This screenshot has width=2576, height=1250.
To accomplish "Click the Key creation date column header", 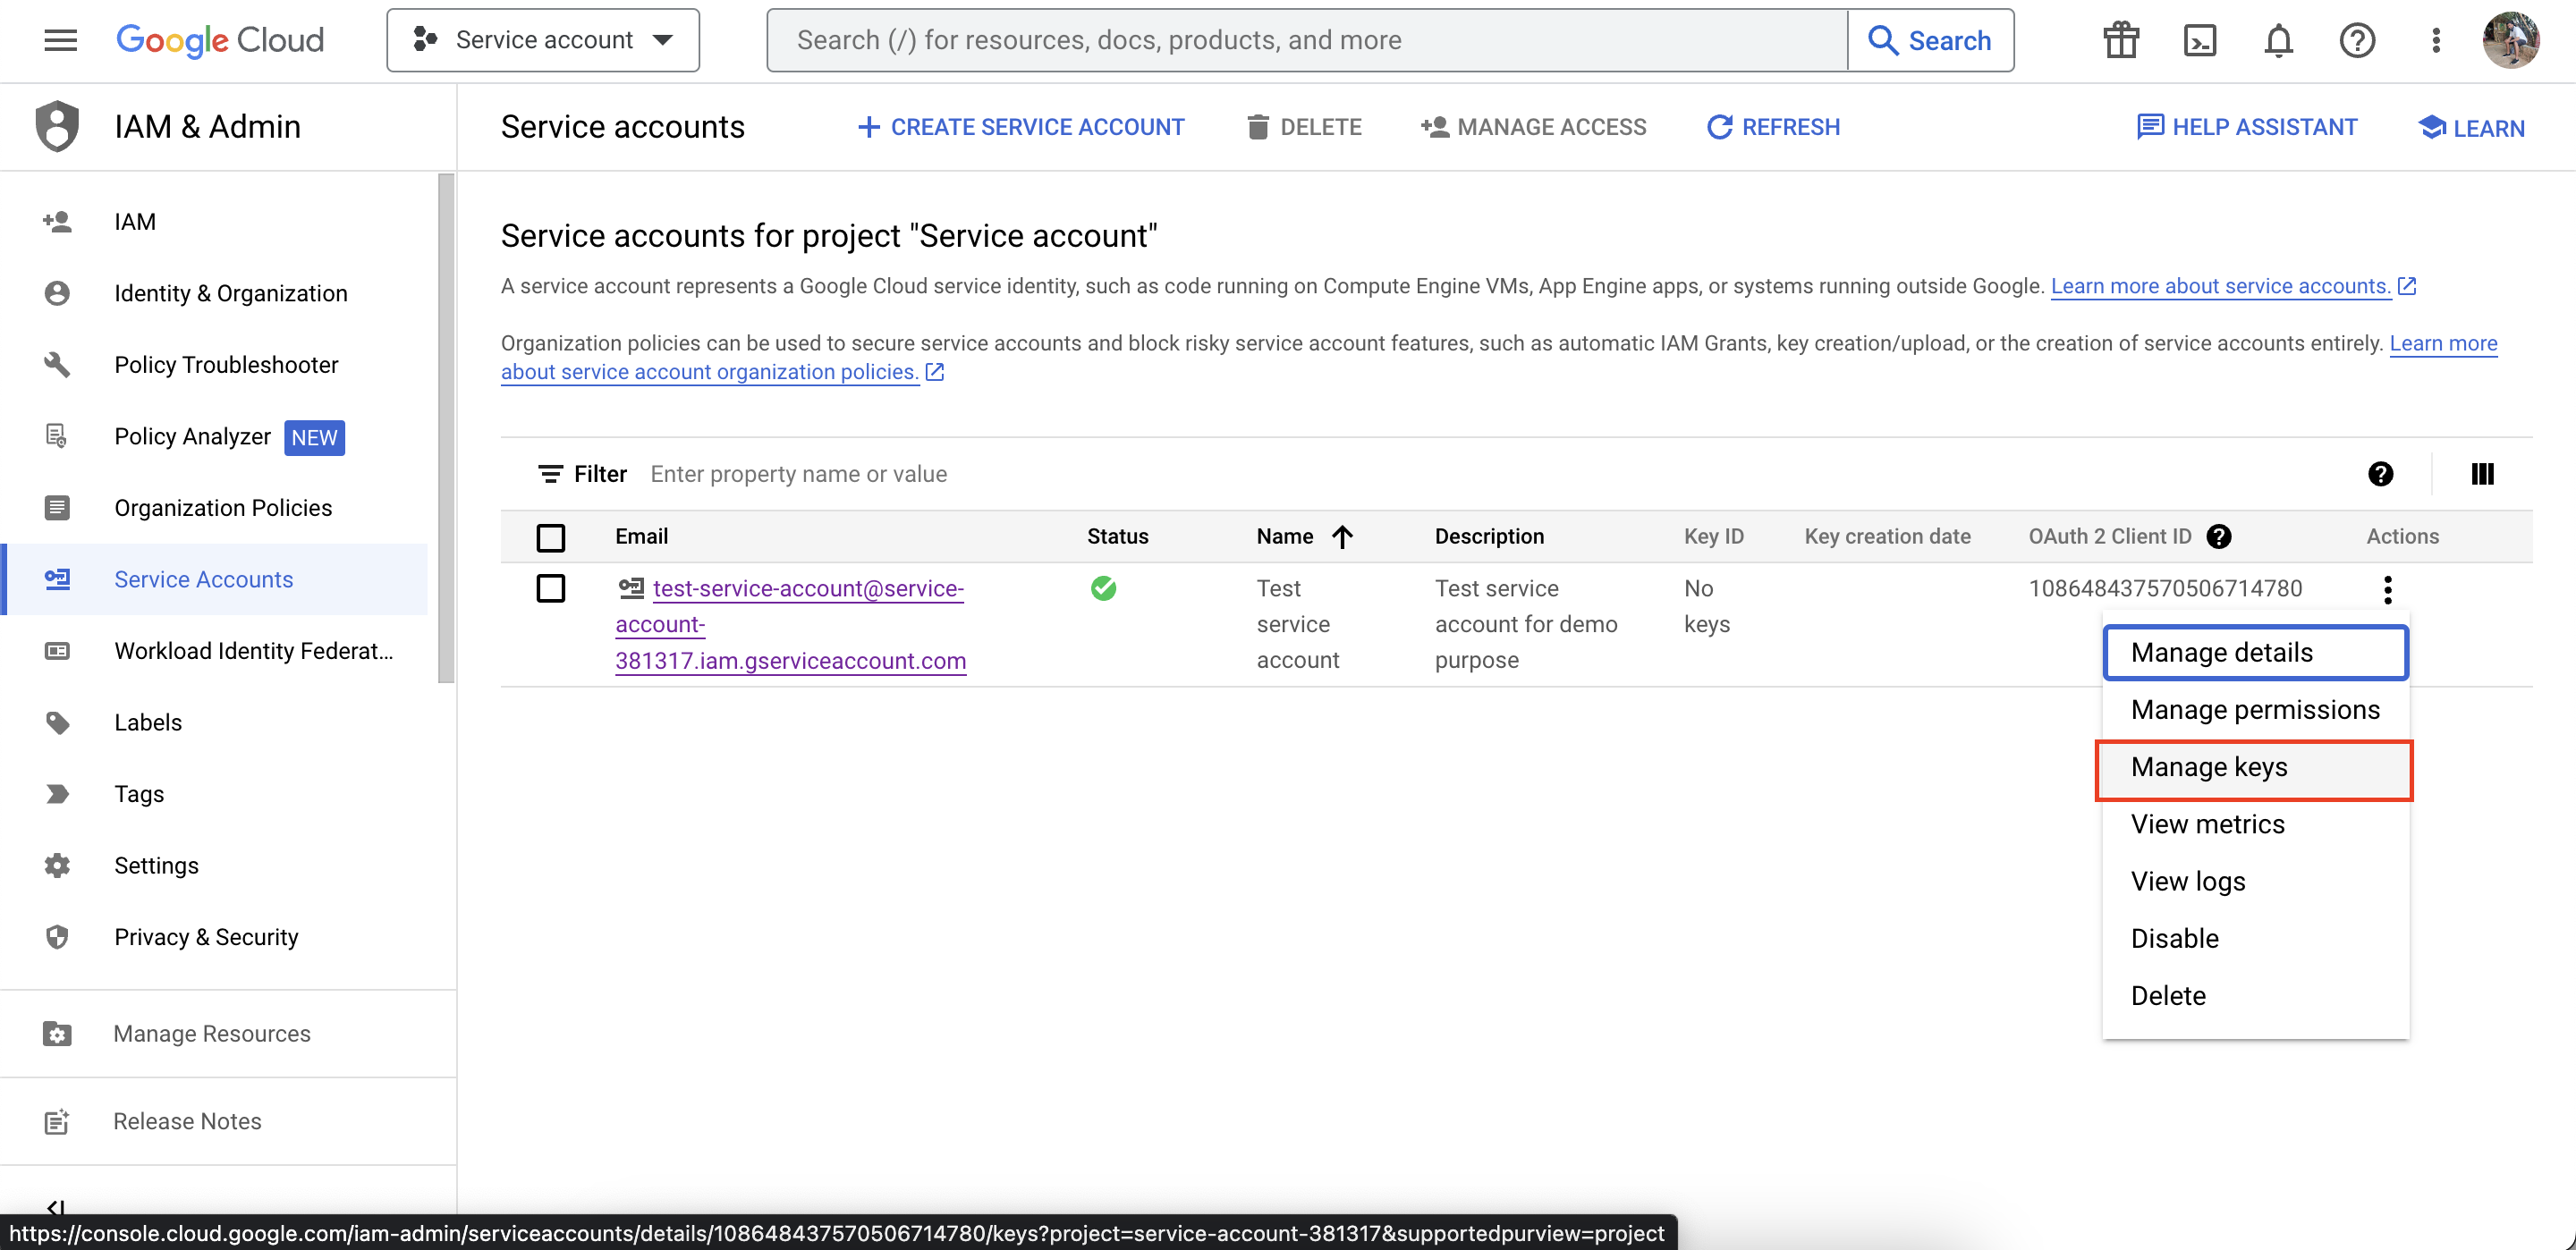I will pyautogui.click(x=1887, y=536).
